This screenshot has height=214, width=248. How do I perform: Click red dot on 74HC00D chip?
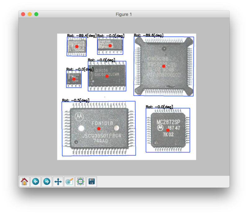click(110, 46)
